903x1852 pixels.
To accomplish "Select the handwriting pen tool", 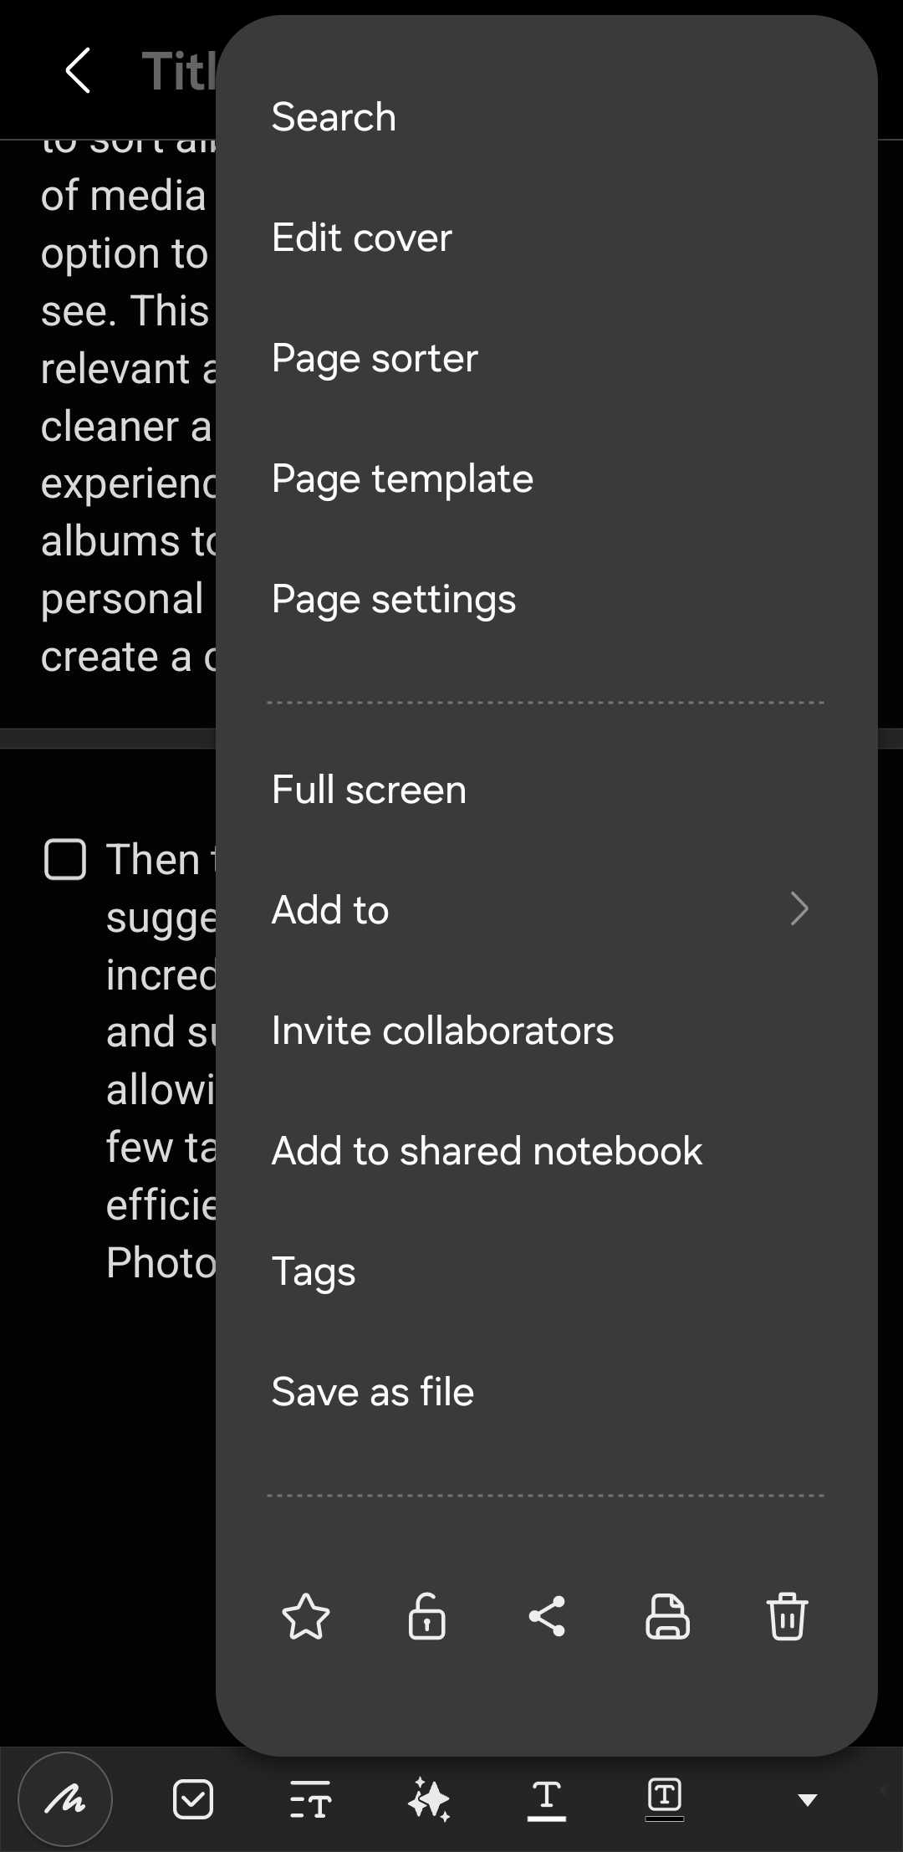I will point(65,1798).
